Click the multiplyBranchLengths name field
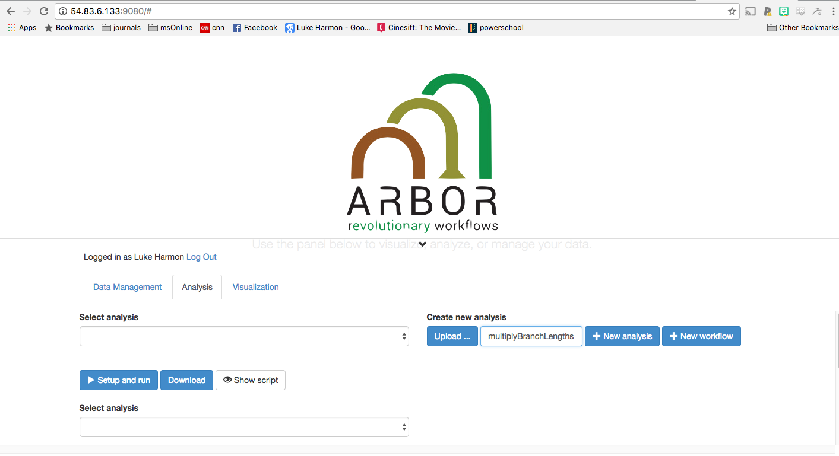 click(x=531, y=336)
